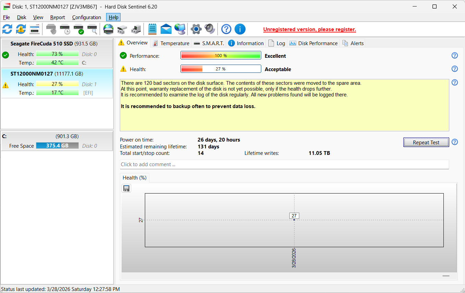This screenshot has width=465, height=293.
Task: Click the 3/28/2026 date label under graph
Action: coord(294,258)
